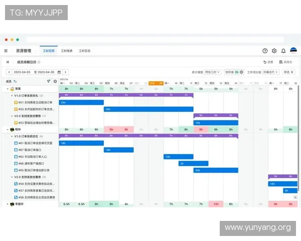
Task: Switch to 工时日历 tab
Action: pos(49,51)
